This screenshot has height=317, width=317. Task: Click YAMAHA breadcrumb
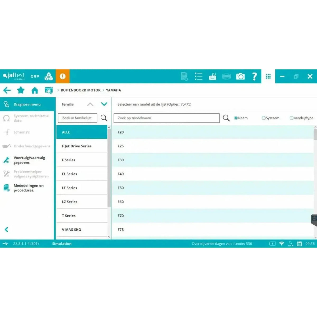pyautogui.click(x=113, y=90)
